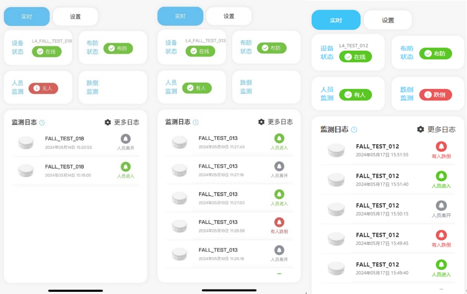Toggle the red 无人 status badge
Image resolution: width=467 pixels, height=294 pixels.
tap(43, 88)
